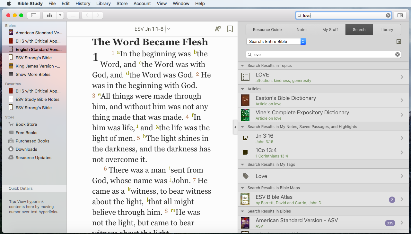
Task: Collapse the Search Results in Bible Maps section
Action: (x=242, y=188)
